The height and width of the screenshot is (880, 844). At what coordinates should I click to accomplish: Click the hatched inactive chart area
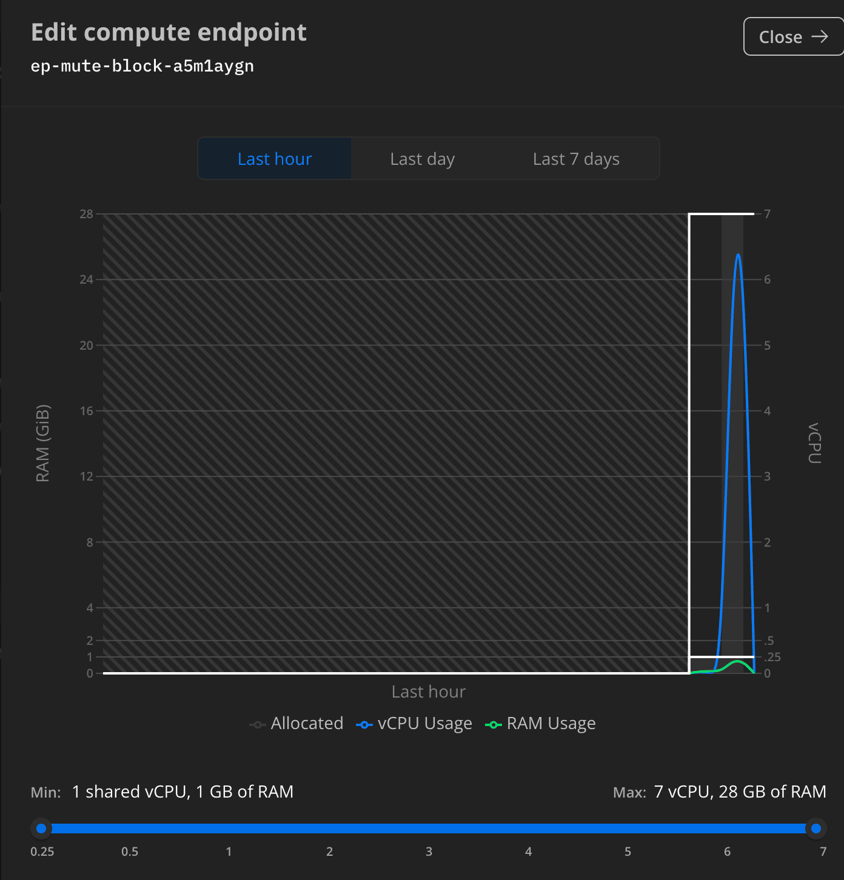coord(394,442)
